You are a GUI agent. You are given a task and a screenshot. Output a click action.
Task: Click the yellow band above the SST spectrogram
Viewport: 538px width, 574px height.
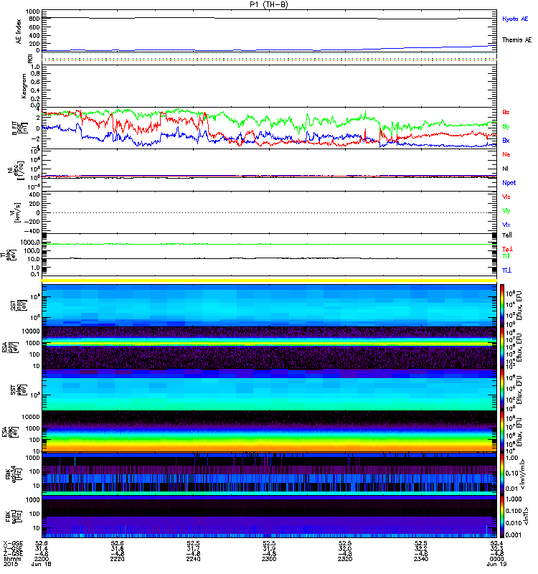pyautogui.click(x=270, y=281)
